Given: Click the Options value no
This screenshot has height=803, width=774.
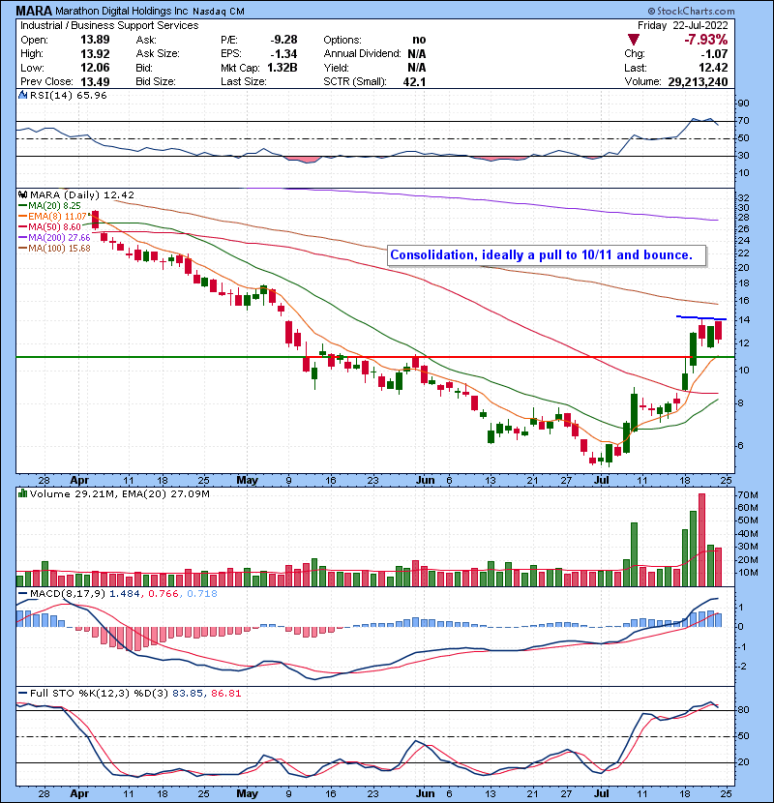Looking at the screenshot, I should tap(419, 40).
